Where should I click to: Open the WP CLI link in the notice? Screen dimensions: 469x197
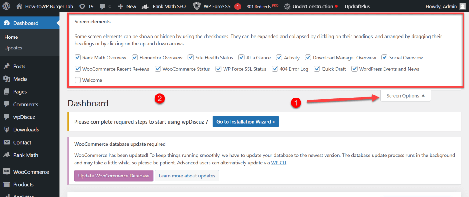(278, 163)
